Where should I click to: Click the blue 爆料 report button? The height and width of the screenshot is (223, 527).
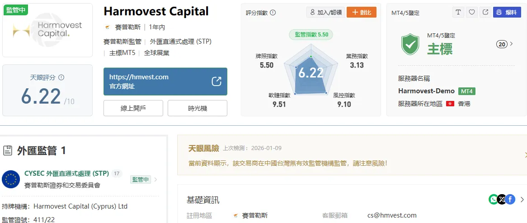pos(507,13)
